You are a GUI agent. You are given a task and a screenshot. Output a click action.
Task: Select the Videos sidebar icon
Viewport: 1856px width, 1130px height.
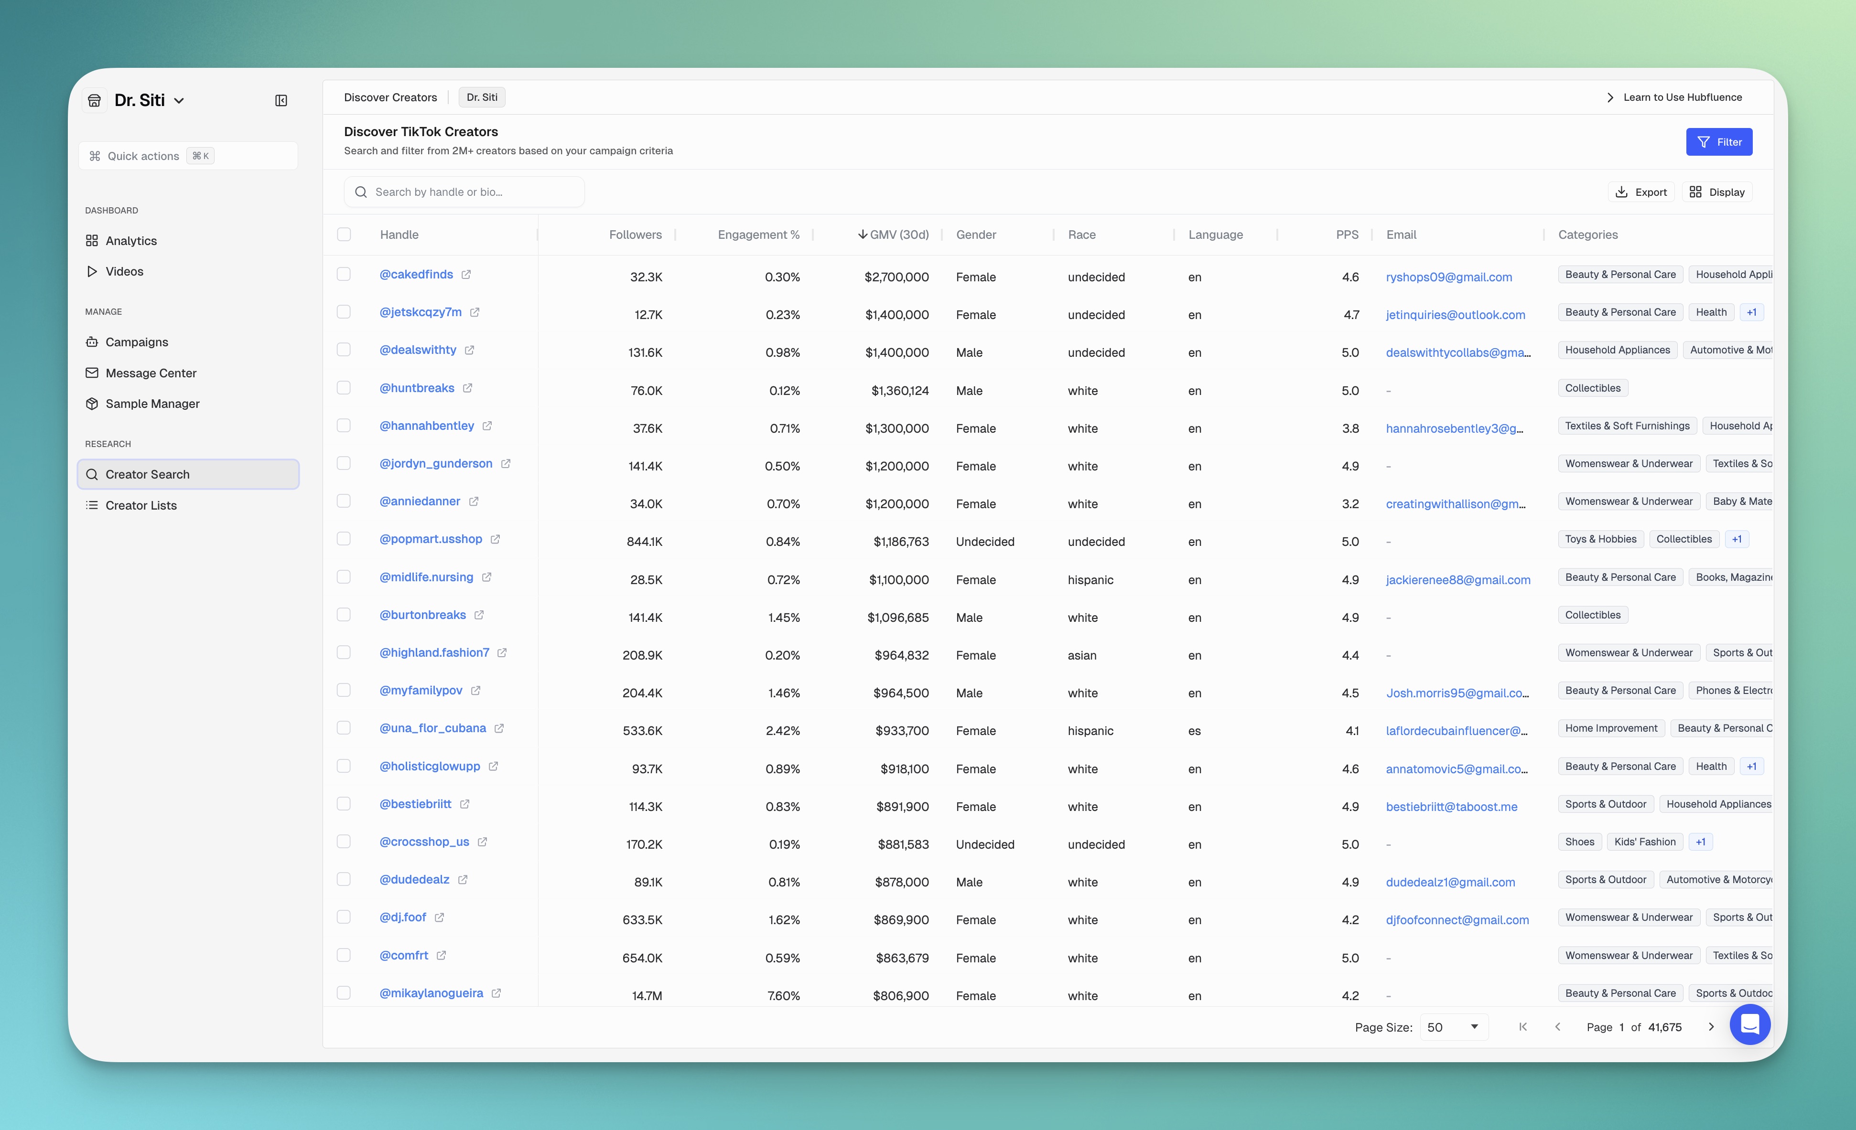[92, 271]
